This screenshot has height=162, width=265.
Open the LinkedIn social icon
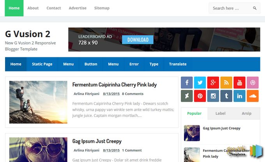pyautogui.click(x=239, y=96)
